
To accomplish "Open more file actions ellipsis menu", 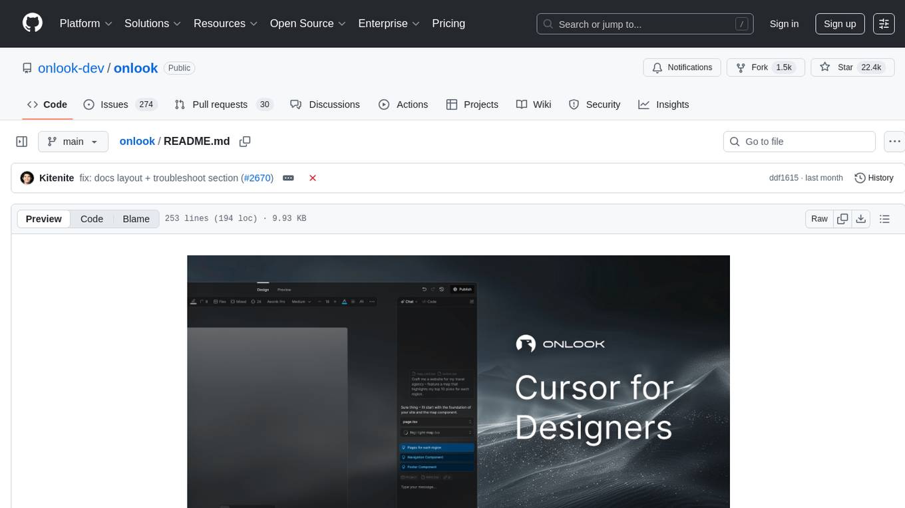I will tap(894, 142).
